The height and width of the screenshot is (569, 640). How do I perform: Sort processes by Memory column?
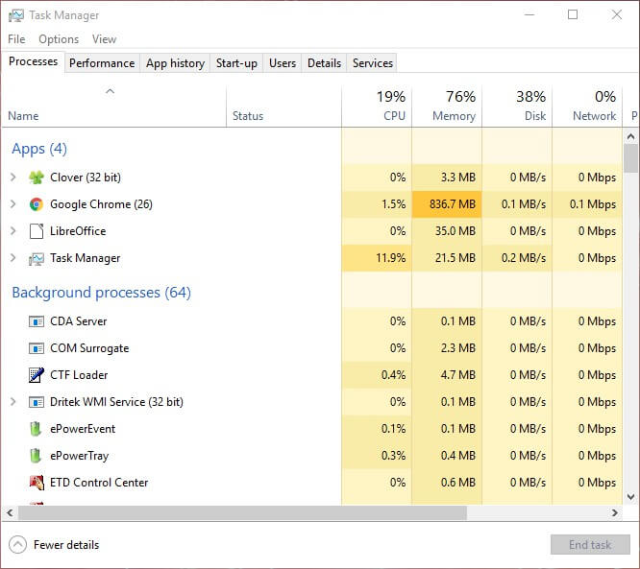click(x=447, y=106)
